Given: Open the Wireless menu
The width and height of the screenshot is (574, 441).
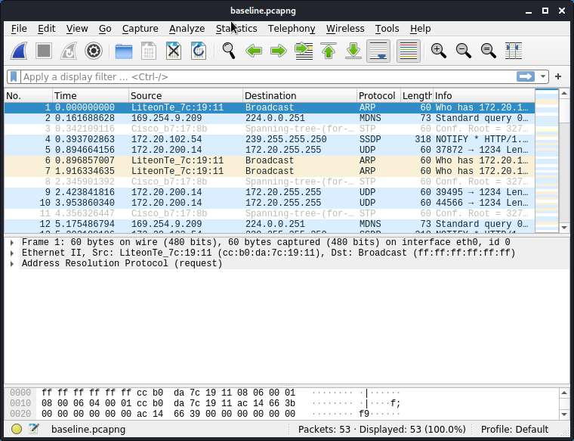Looking at the screenshot, I should [345, 29].
